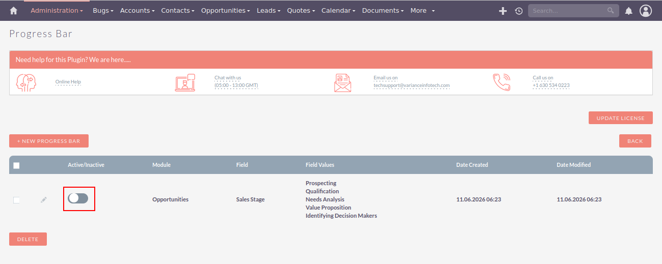The height and width of the screenshot is (264, 662).
Task: Expand the Leads menu
Action: point(268,11)
